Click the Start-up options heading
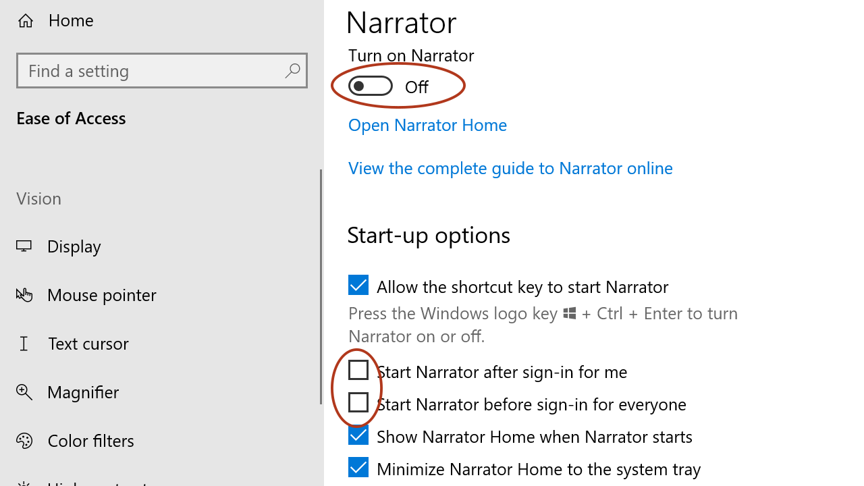The width and height of the screenshot is (864, 486). click(x=429, y=235)
